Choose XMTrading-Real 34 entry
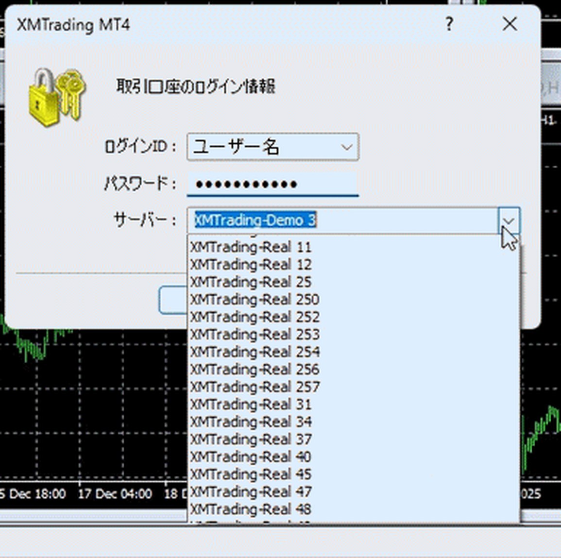The image size is (561, 558). pyautogui.click(x=354, y=422)
